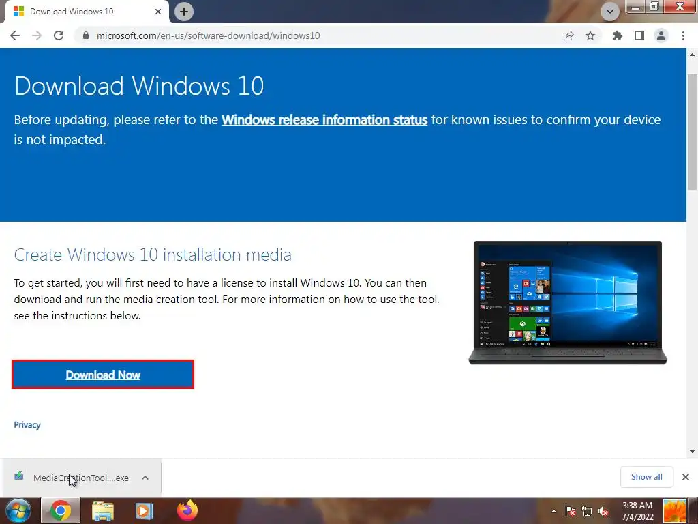Open the Chrome extensions puzzle icon
The height and width of the screenshot is (524, 698).
click(617, 35)
